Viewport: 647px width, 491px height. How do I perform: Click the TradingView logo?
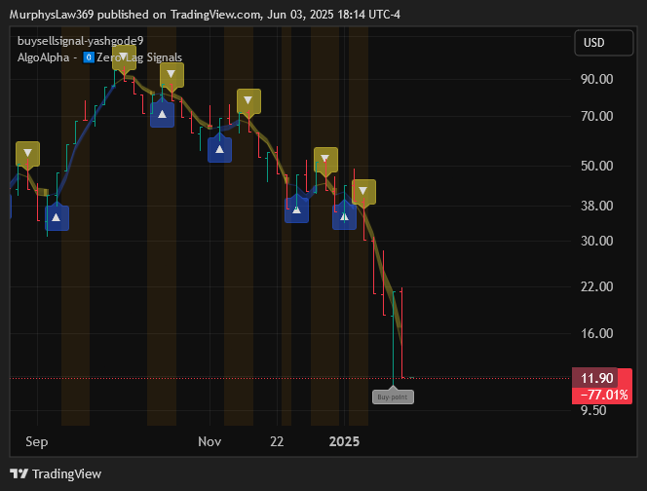tap(56, 473)
